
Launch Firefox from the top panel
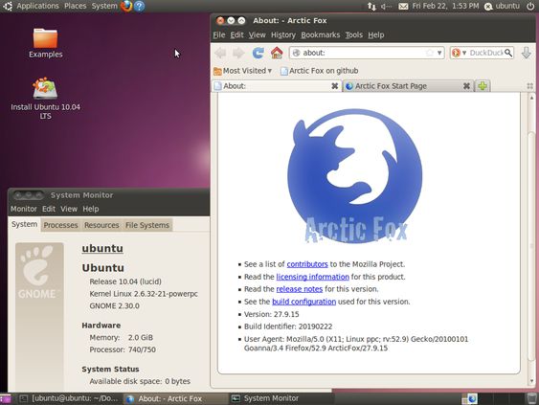point(126,6)
